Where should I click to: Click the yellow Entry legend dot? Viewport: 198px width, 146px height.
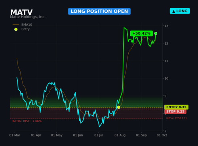click(16, 29)
